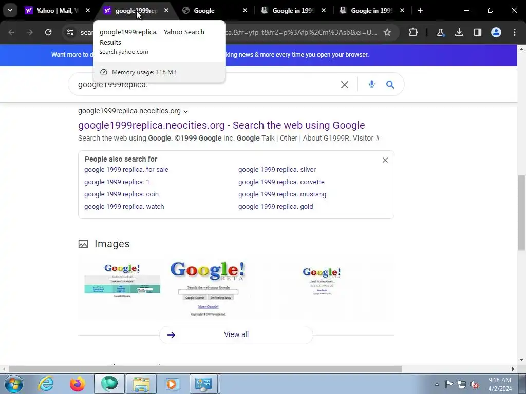Open the Images section heading

coord(112,244)
